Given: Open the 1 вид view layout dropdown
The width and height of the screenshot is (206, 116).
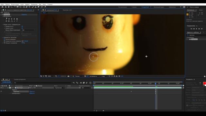Looking at the screenshot, I should tap(104, 76).
